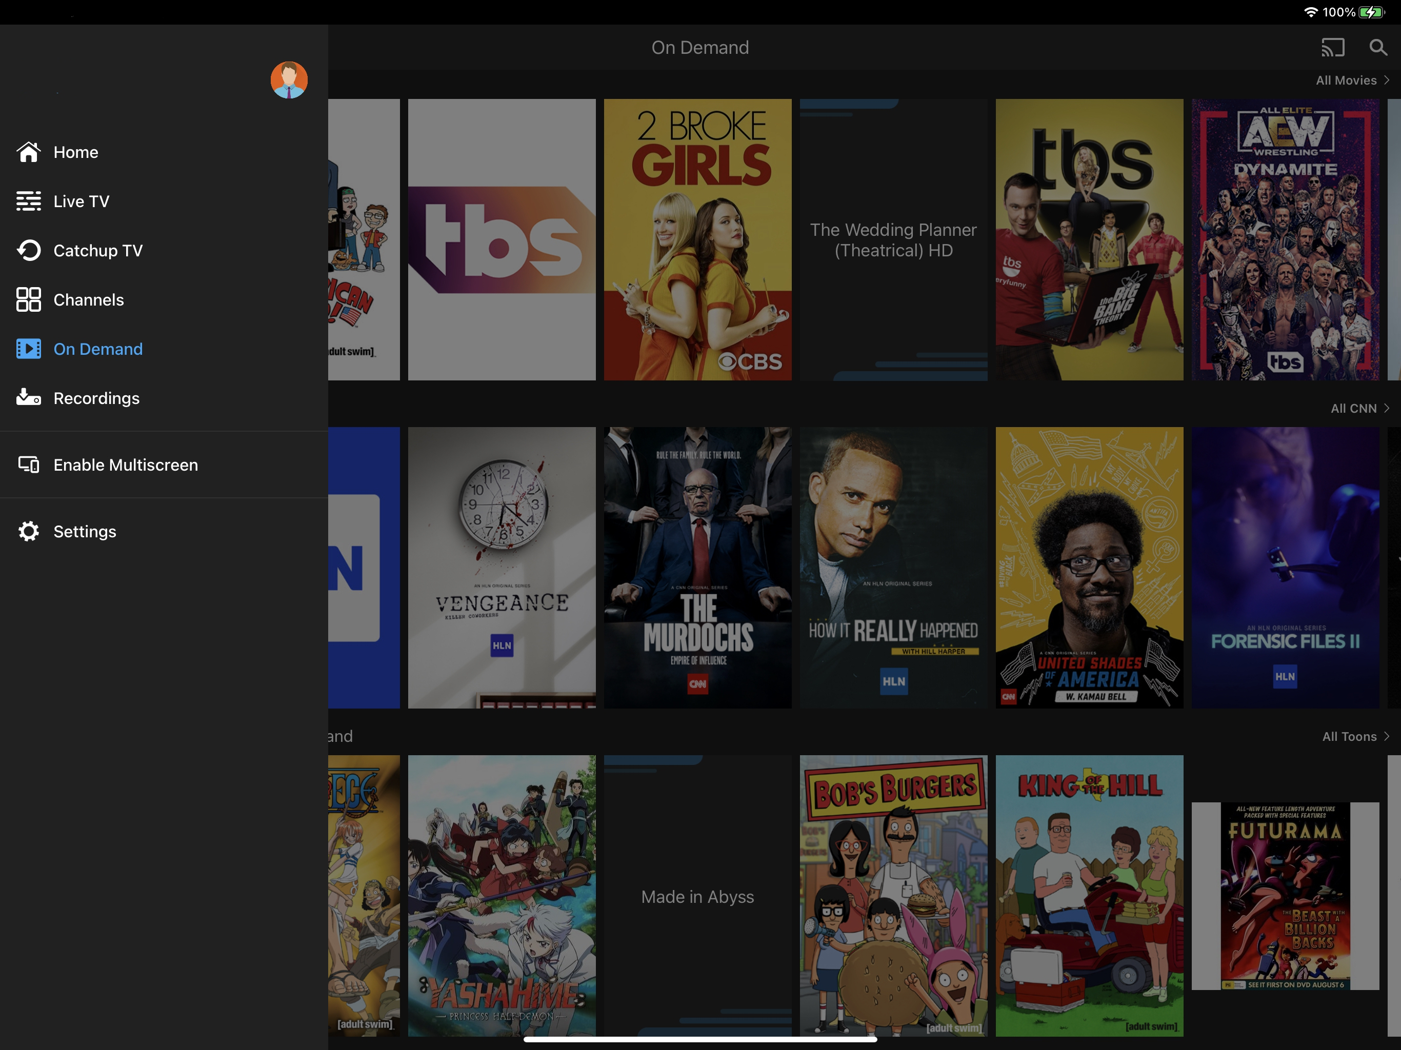
Task: Open the 2 Broke Girls poster
Action: coord(697,239)
